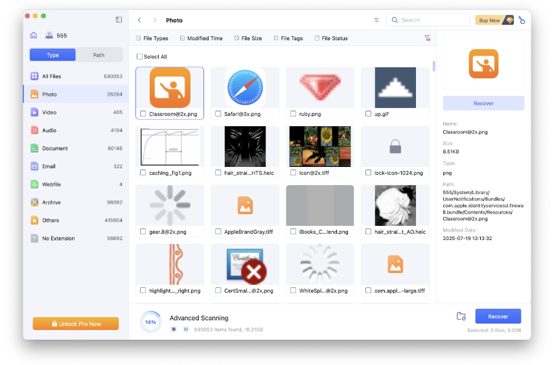The image size is (554, 365).
Task: Click the Archive category icon
Action: point(34,203)
